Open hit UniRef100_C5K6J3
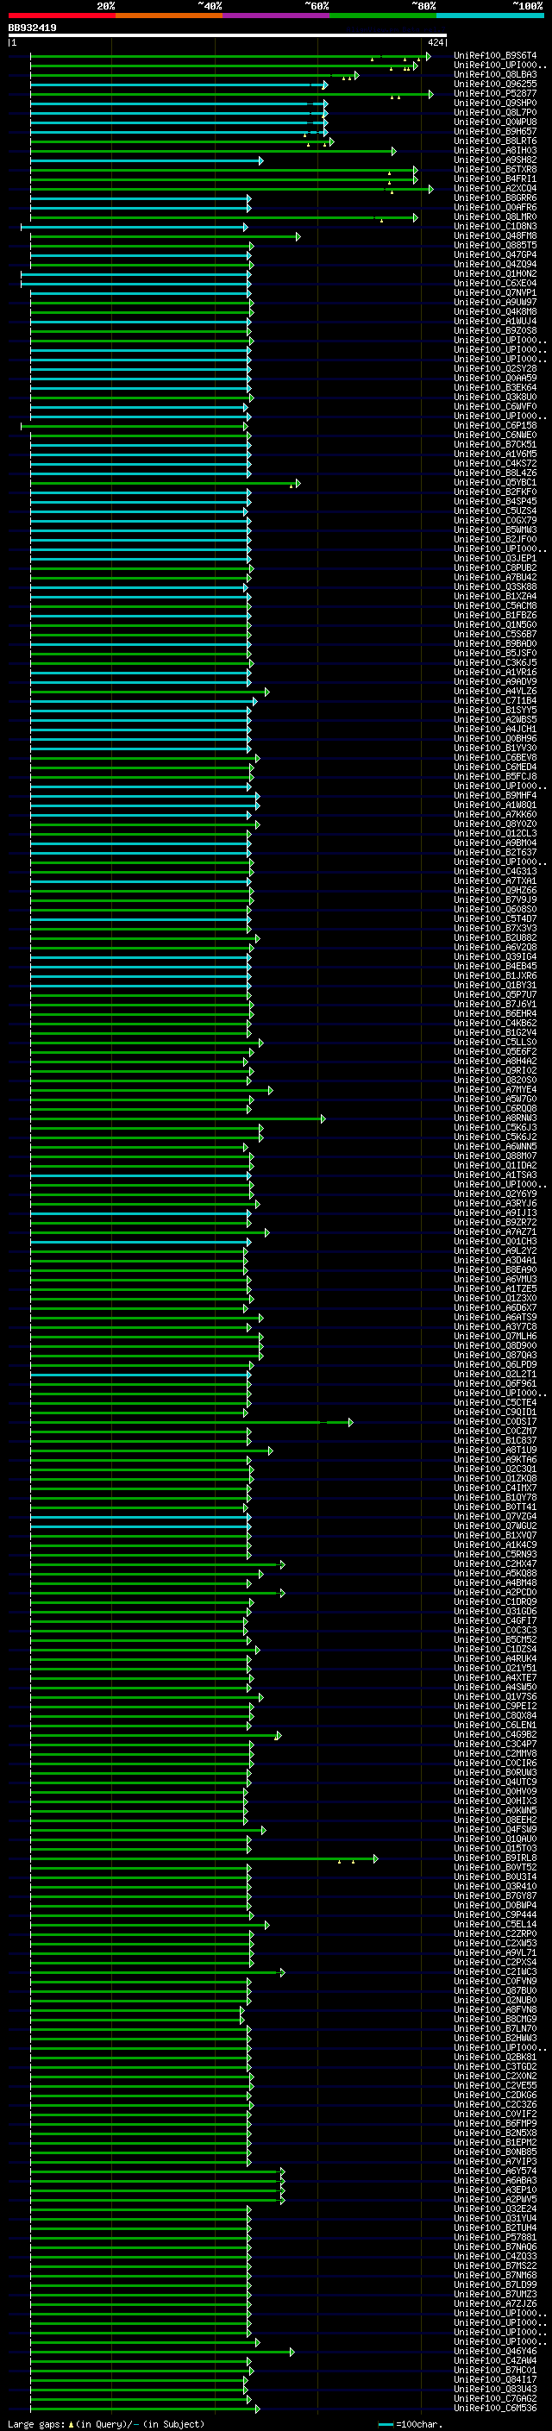 (495, 1128)
